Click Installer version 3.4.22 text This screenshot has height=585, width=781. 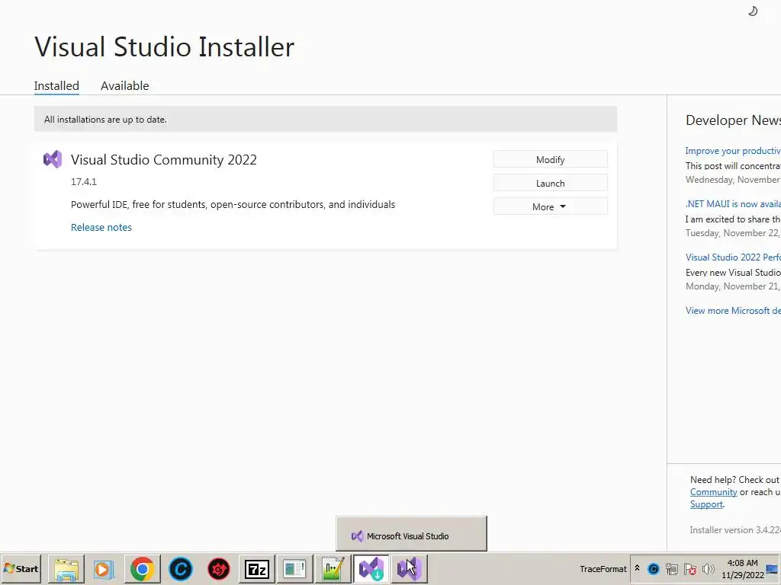point(735,530)
